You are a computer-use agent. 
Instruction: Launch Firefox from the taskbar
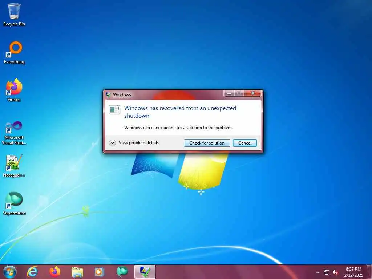(x=55, y=272)
